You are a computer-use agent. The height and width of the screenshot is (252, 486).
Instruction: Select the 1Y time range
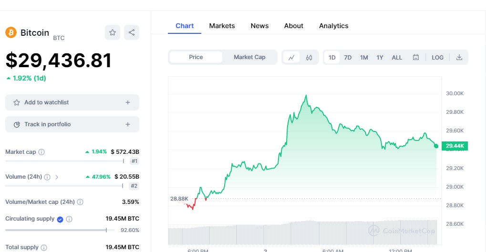[x=380, y=58]
